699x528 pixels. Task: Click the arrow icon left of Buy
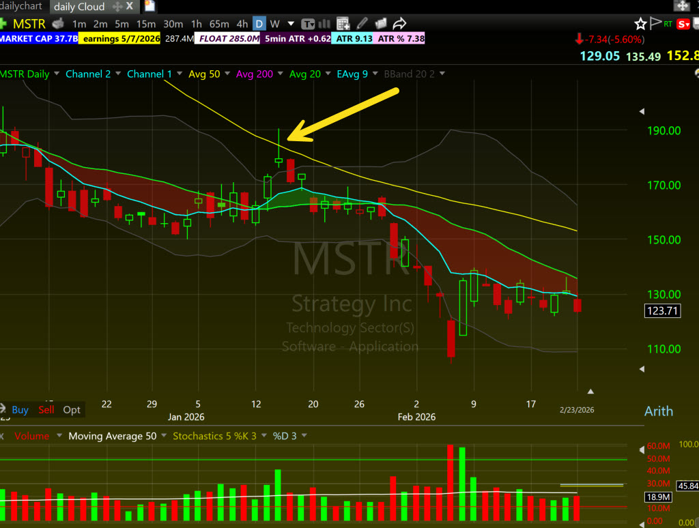pos(3,409)
